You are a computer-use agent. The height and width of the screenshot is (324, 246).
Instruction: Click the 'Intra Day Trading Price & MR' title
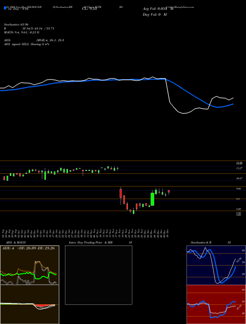point(91,243)
